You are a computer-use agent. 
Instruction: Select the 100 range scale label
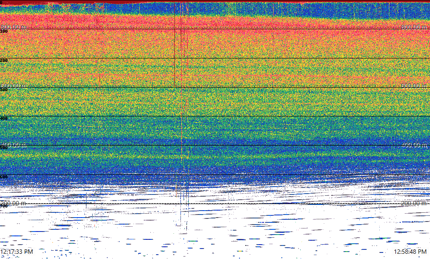4,31
